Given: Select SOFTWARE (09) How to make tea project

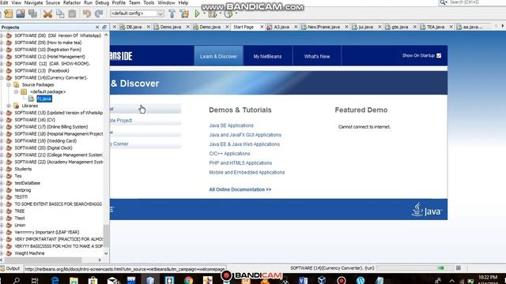Looking at the screenshot, I should click(x=48, y=43).
